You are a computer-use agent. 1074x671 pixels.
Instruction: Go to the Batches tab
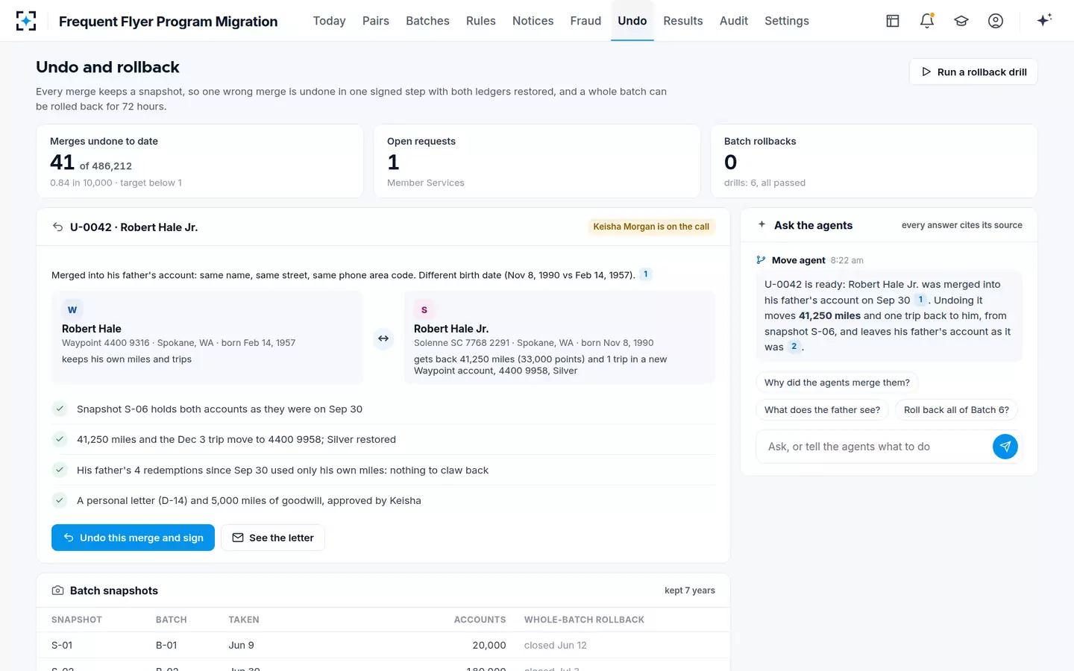pos(427,21)
